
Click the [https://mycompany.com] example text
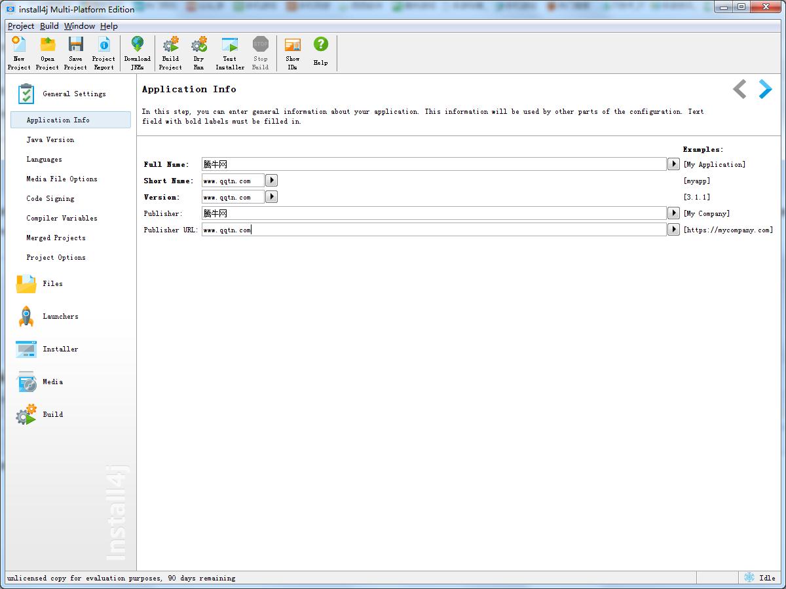728,230
